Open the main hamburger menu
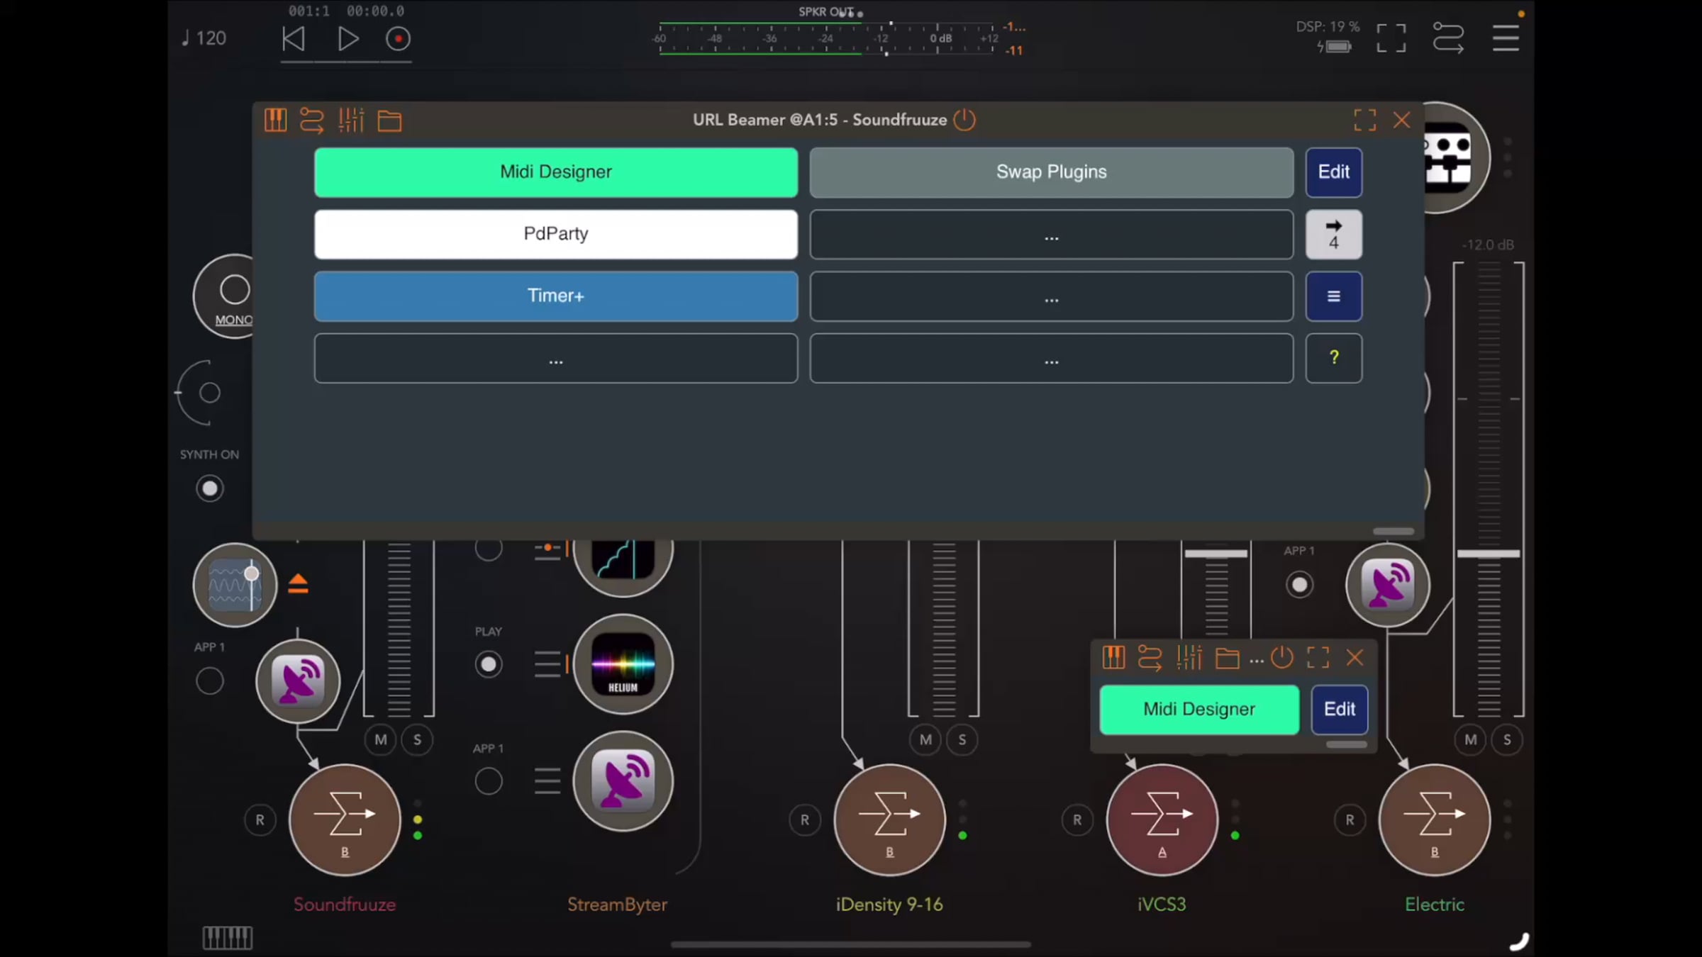The image size is (1702, 957). [1506, 38]
